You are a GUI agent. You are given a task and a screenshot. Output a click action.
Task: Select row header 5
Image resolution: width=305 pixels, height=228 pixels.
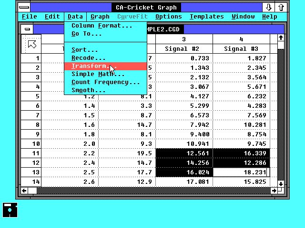pyautogui.click(x=31, y=96)
